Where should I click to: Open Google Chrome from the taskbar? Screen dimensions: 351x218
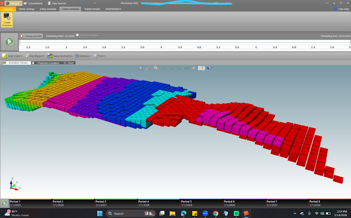click(216, 213)
